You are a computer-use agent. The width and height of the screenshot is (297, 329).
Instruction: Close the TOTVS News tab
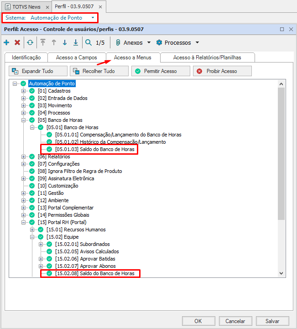click(x=47, y=7)
